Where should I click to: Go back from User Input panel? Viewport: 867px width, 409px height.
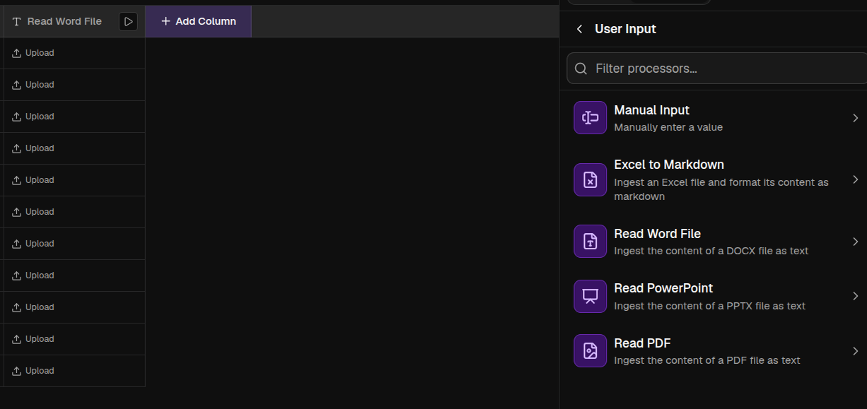click(x=579, y=29)
